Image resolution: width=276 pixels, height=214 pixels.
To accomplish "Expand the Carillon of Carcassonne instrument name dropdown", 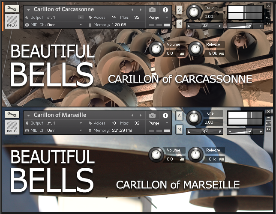I will 28,9.
